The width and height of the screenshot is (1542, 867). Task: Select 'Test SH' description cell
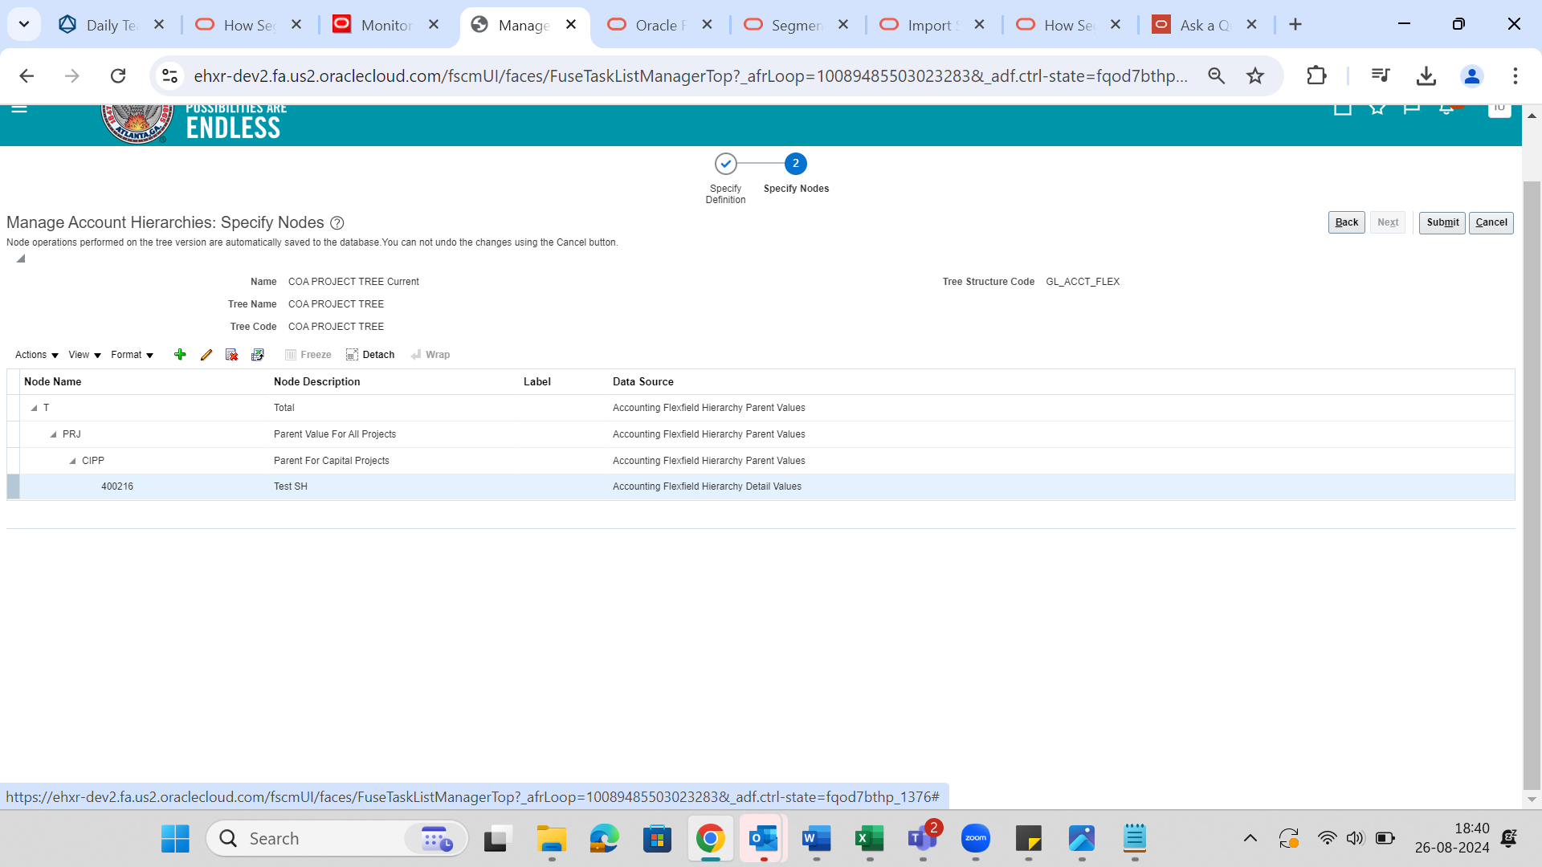291,486
